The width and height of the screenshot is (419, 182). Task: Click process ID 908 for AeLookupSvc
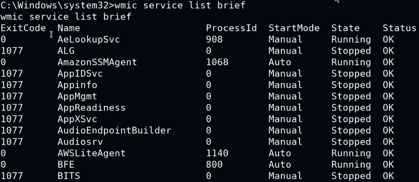click(x=214, y=39)
